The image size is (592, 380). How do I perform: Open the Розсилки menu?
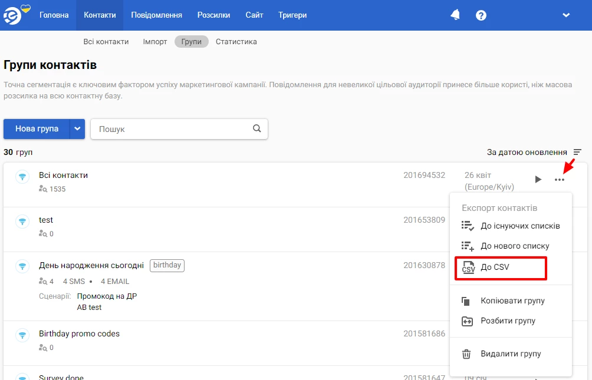(213, 15)
